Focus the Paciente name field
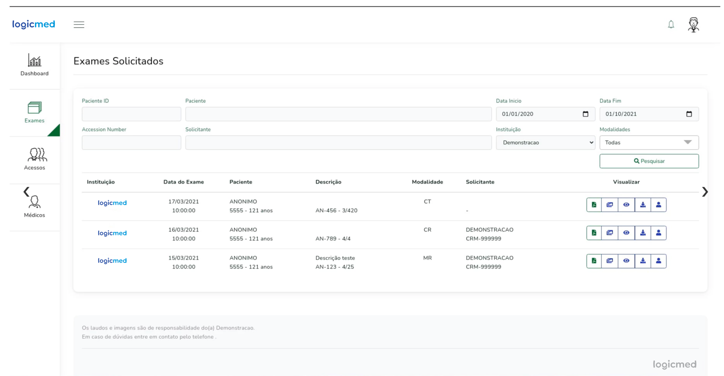 coord(338,114)
